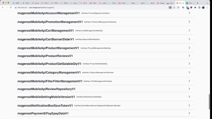
Task: Click the 'Interface FilterManagementInterface' description
Action: pos(98,81)
